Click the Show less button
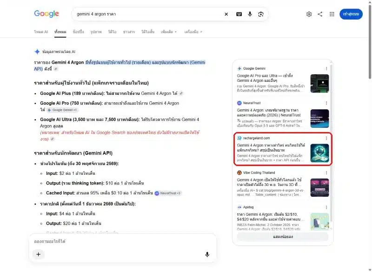Image resolution: width=372 pixels, height=272 pixels. 283,237
